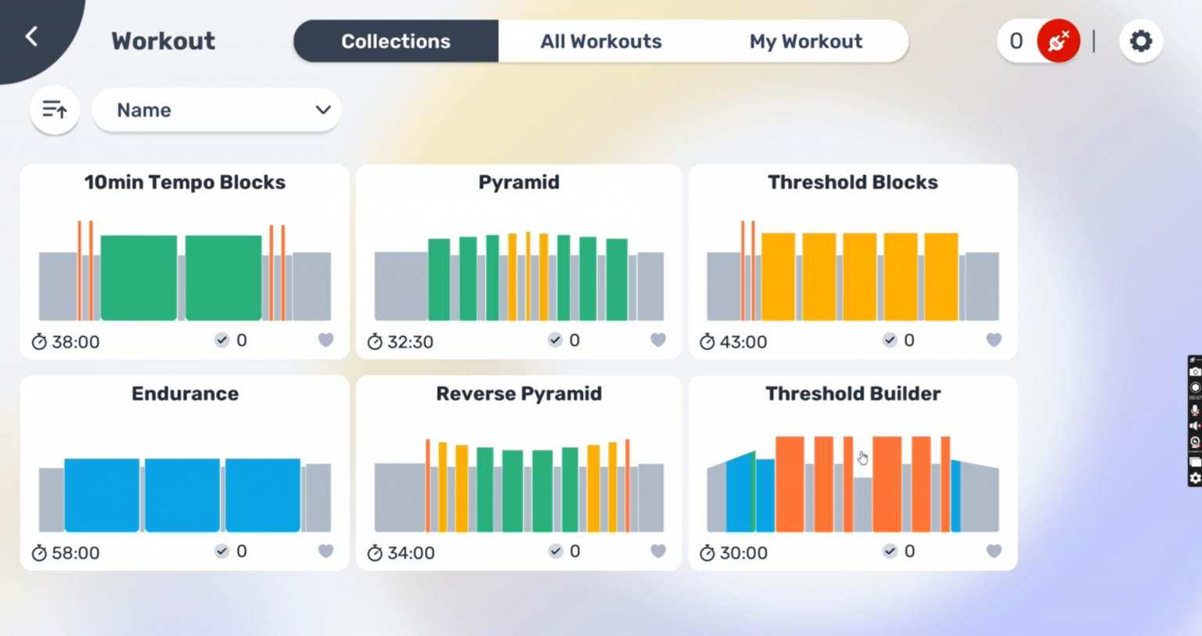Click the red disconnected trainer plug icon
The image size is (1202, 636).
[x=1058, y=41]
